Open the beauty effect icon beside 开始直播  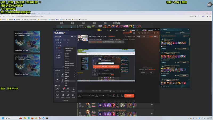(x=114, y=96)
